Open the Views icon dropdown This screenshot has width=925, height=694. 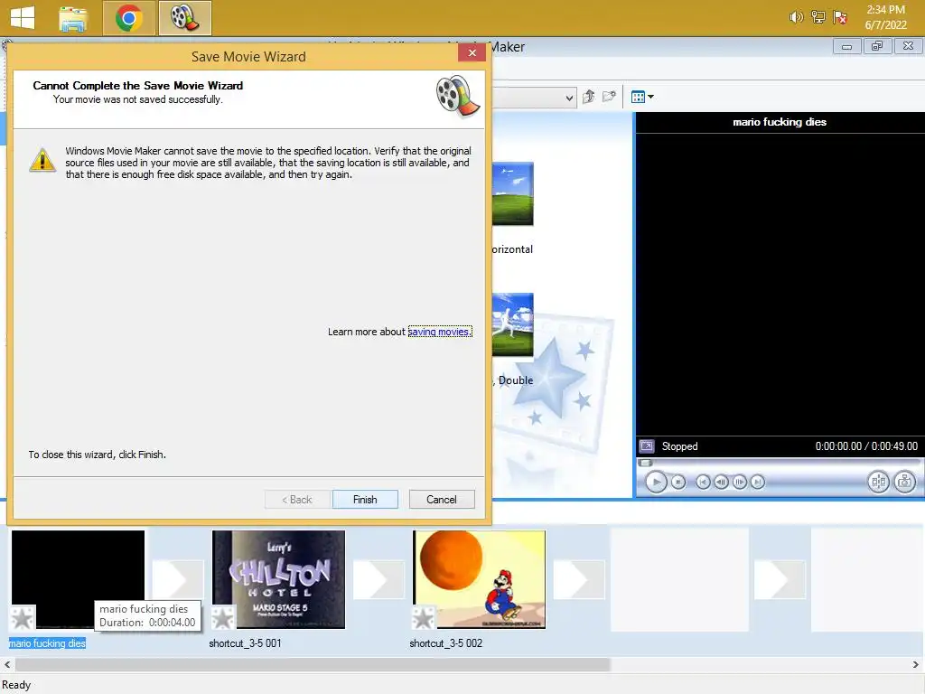[x=642, y=97]
